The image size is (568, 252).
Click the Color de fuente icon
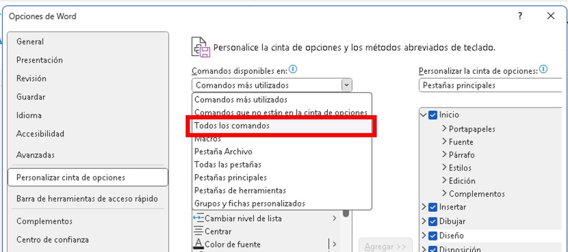198,244
